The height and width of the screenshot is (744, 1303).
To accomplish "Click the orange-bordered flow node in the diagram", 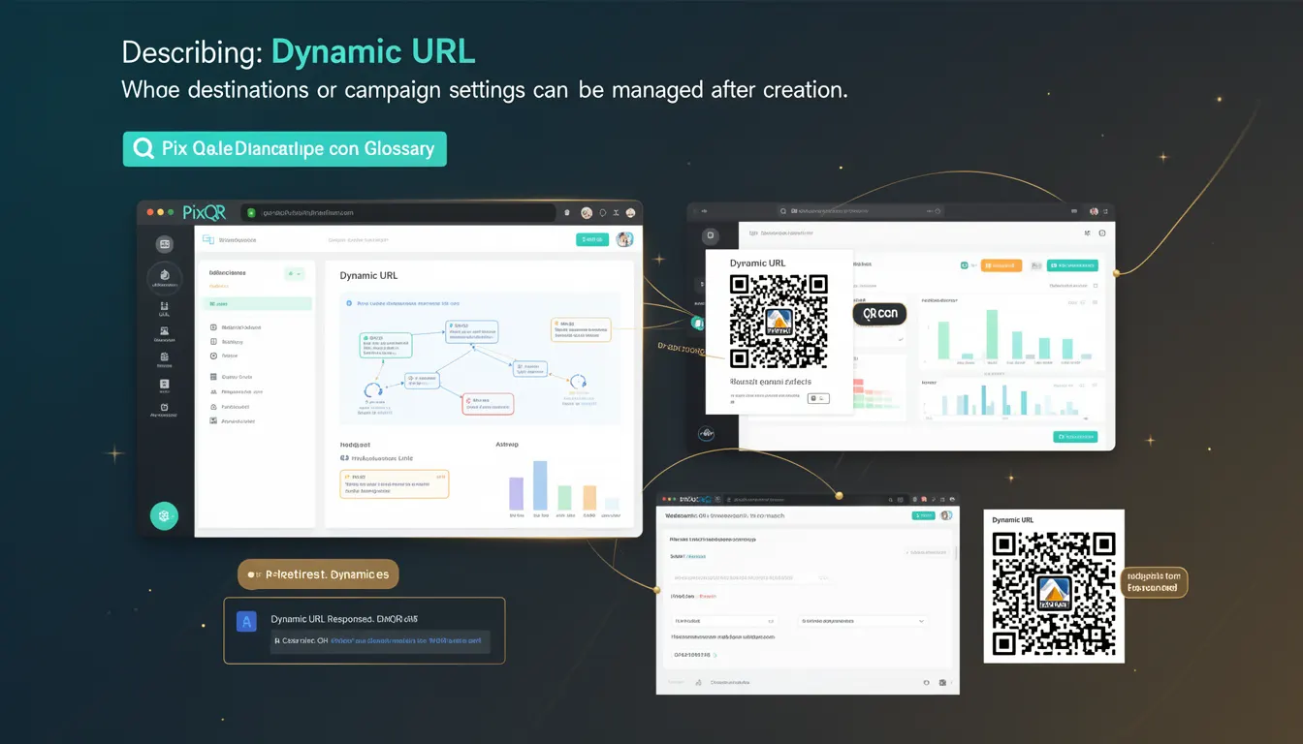I will coord(581,329).
